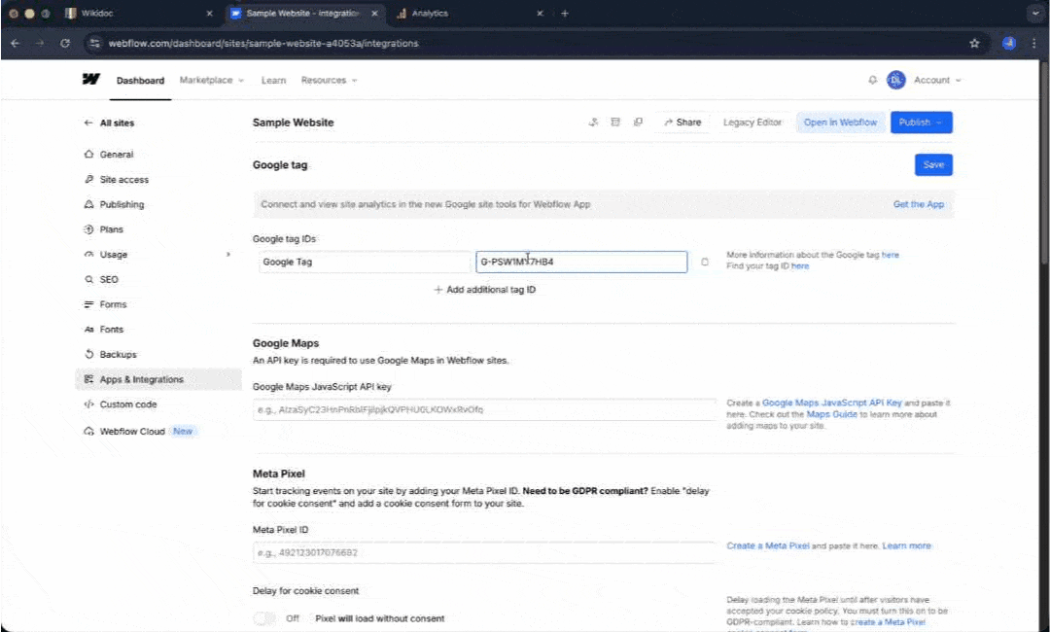Go back with browser back arrow

point(16,43)
